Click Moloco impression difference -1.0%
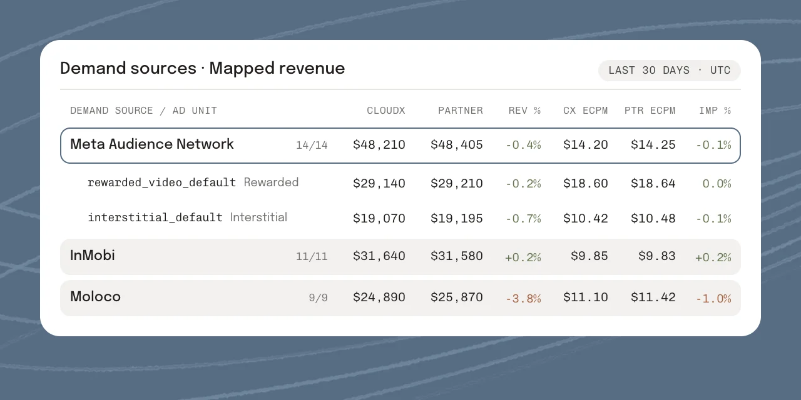The image size is (801, 400). pos(713,298)
